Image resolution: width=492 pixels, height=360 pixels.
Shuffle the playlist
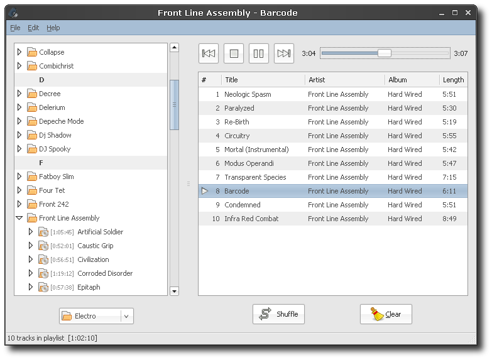coord(278,314)
